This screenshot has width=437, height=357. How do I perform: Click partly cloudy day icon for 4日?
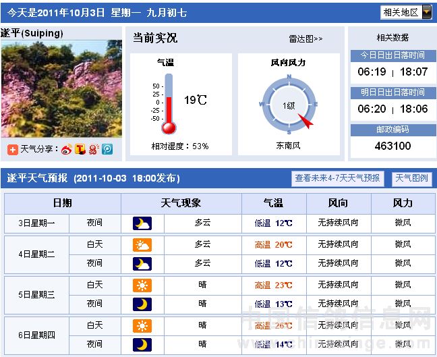pos(142,244)
